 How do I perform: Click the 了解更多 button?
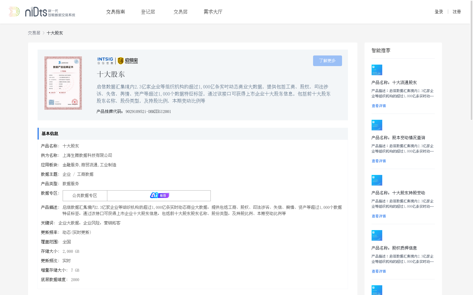coord(328,61)
